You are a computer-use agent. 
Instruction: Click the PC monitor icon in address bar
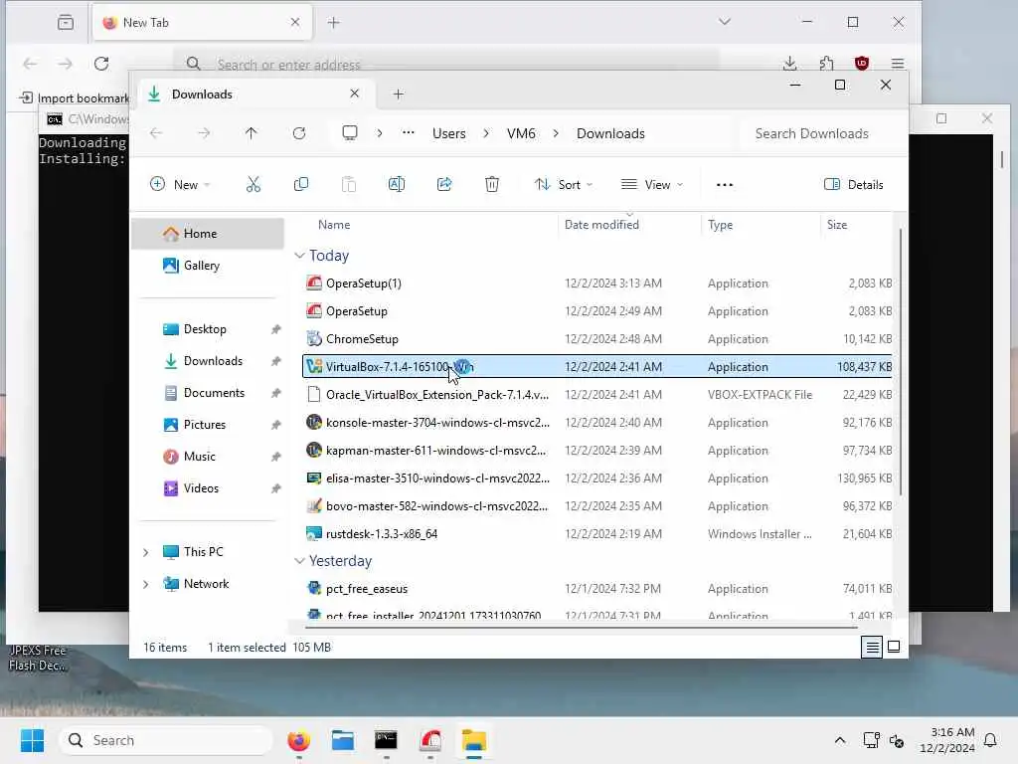pos(350,133)
